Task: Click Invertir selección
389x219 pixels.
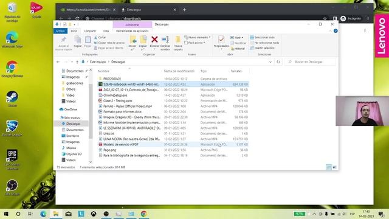Action: coord(262,48)
